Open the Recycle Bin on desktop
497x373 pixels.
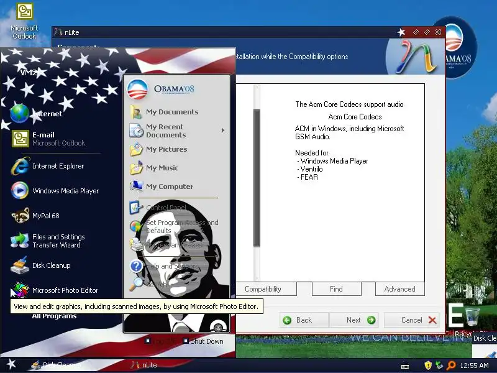click(x=472, y=320)
